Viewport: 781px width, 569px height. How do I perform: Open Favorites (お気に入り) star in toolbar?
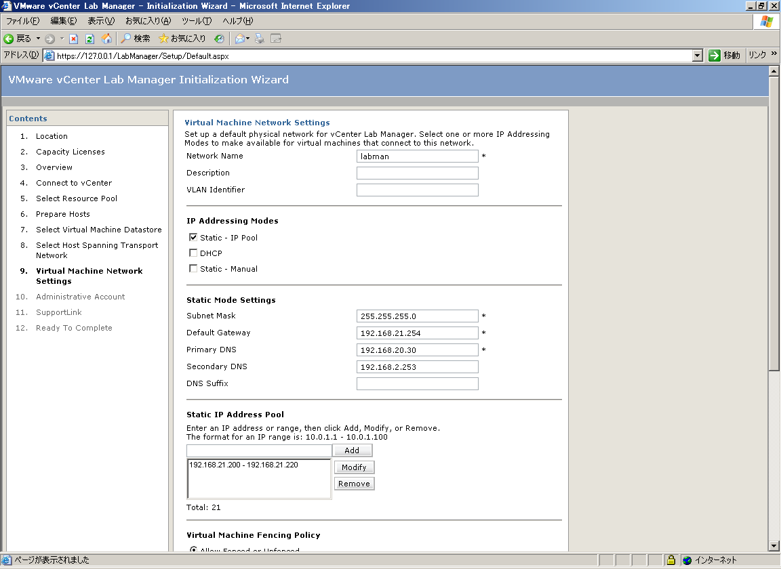(182, 39)
